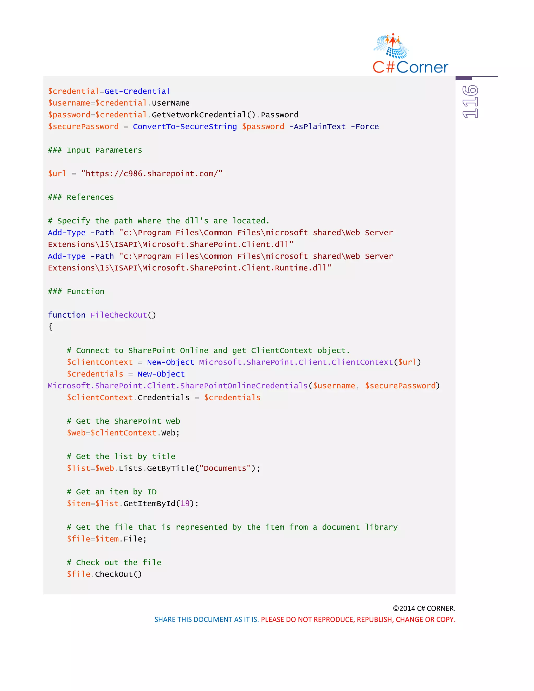Image resolution: width=534 pixels, height=691 pixels.
Task: Click '# Get the SharePoint web' comment
Action: [123, 421]
